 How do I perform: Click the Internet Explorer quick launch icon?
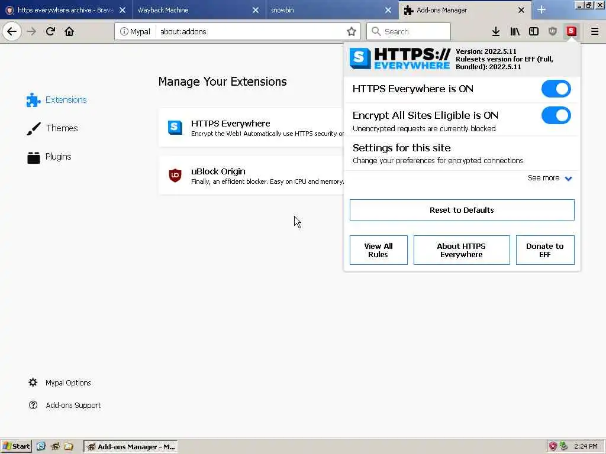tap(41, 446)
